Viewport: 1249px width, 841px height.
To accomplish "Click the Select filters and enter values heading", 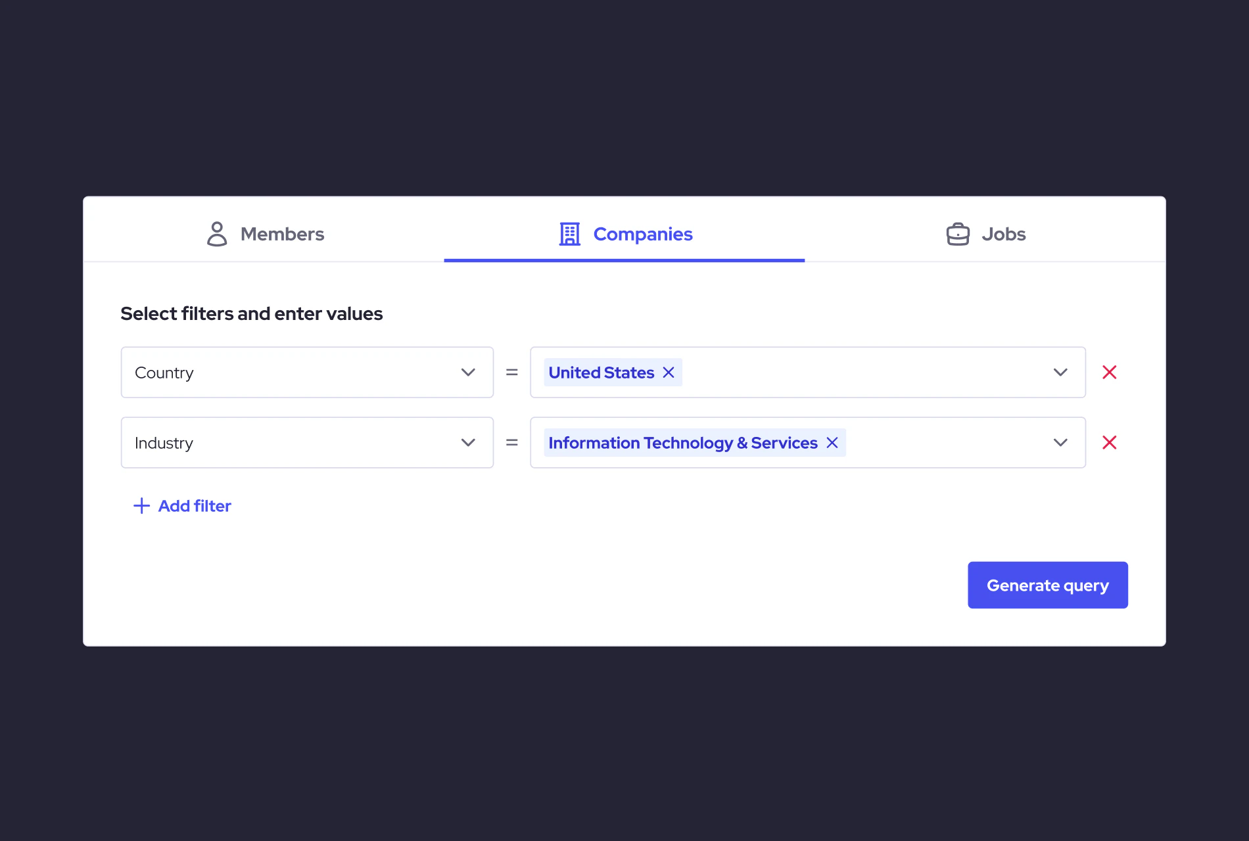I will tap(252, 313).
